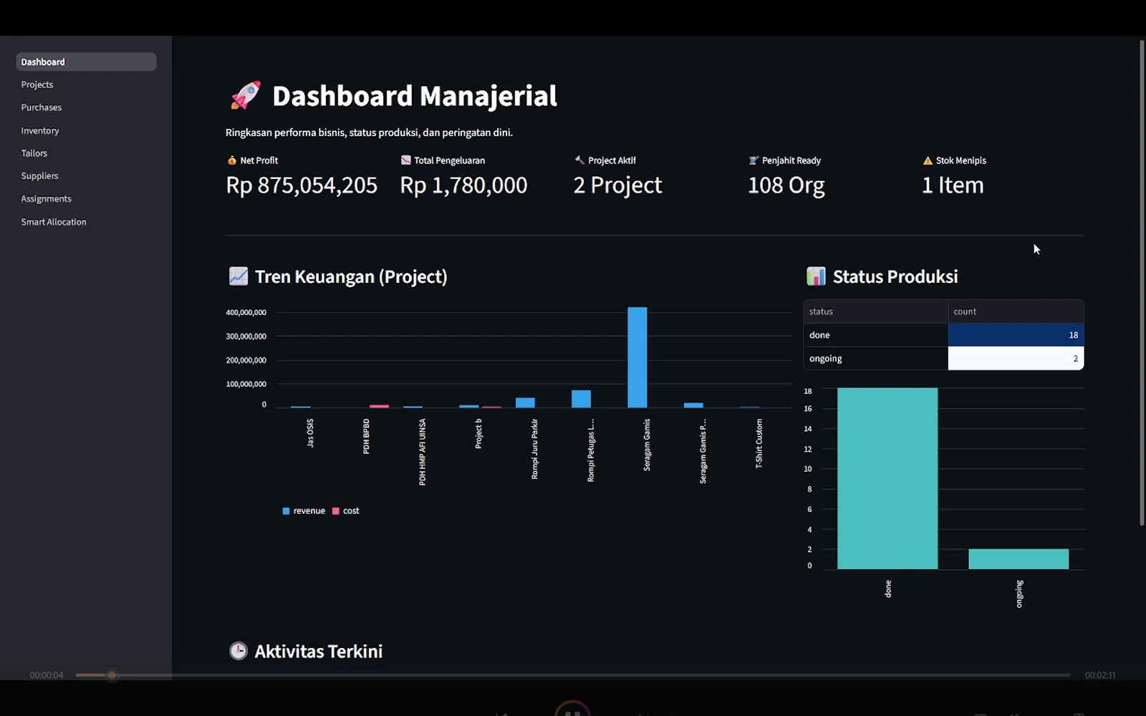Click the PDH HMP AFI UINSA axis label
Viewport: 1146px width, 716px height.
(423, 452)
